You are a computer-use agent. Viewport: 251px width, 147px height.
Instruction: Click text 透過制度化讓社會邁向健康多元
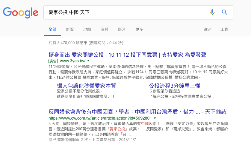86,96
